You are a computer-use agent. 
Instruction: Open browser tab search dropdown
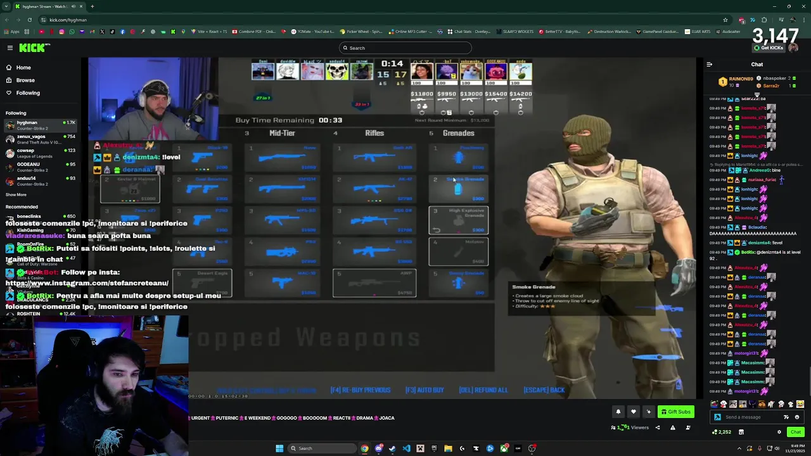pyautogui.click(x=6, y=6)
